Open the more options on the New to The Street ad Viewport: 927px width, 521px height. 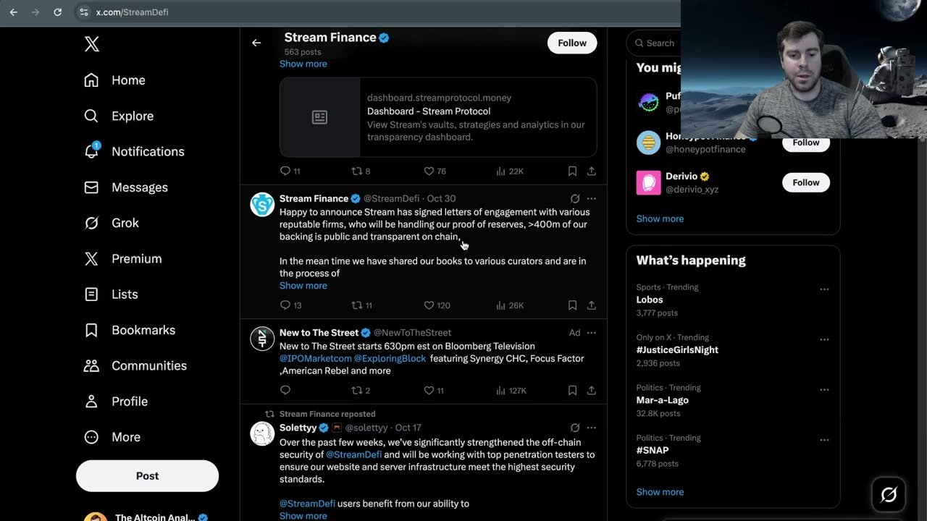592,333
